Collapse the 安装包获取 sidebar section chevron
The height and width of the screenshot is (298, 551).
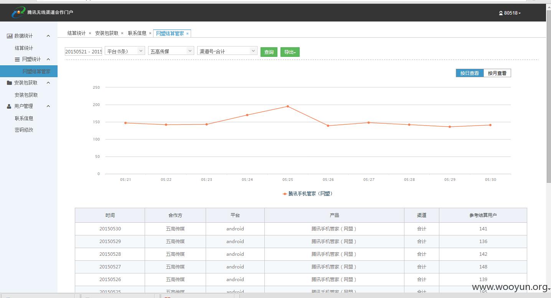[48, 83]
